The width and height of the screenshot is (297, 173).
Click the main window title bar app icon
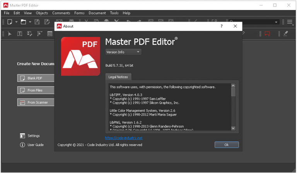6,5
